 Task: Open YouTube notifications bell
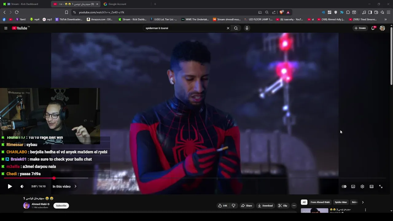[373, 28]
